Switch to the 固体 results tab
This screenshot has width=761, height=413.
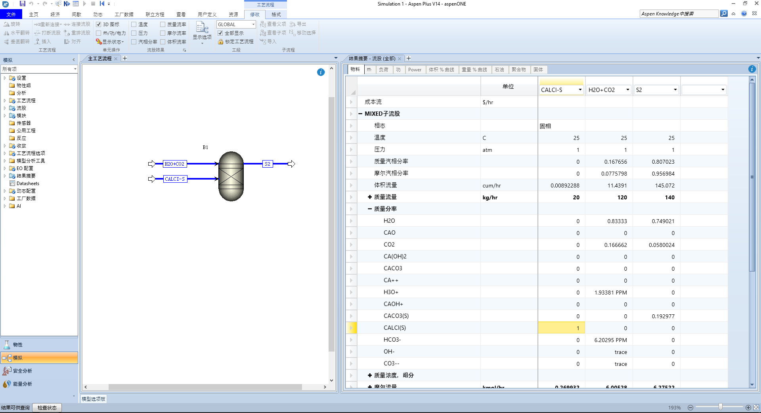pos(538,70)
